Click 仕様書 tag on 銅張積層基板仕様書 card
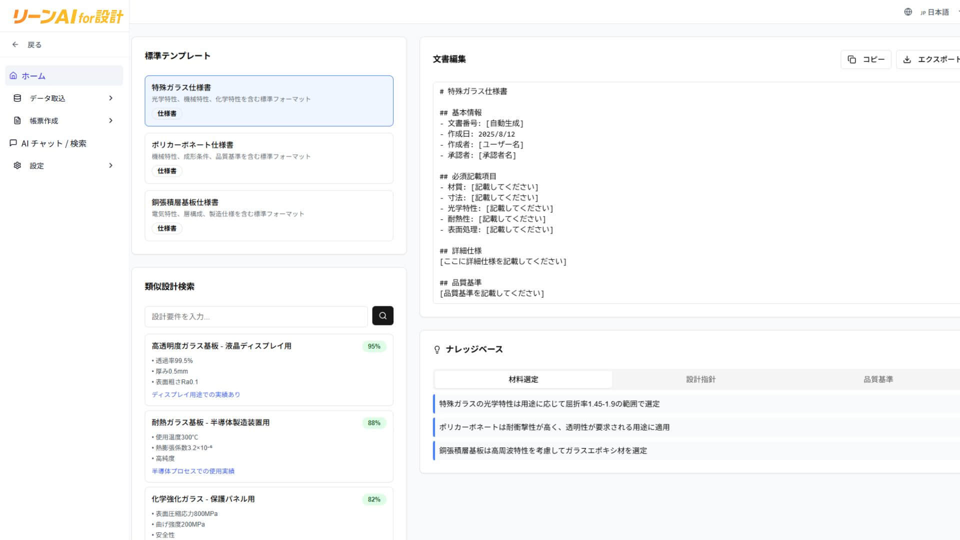 167,228
